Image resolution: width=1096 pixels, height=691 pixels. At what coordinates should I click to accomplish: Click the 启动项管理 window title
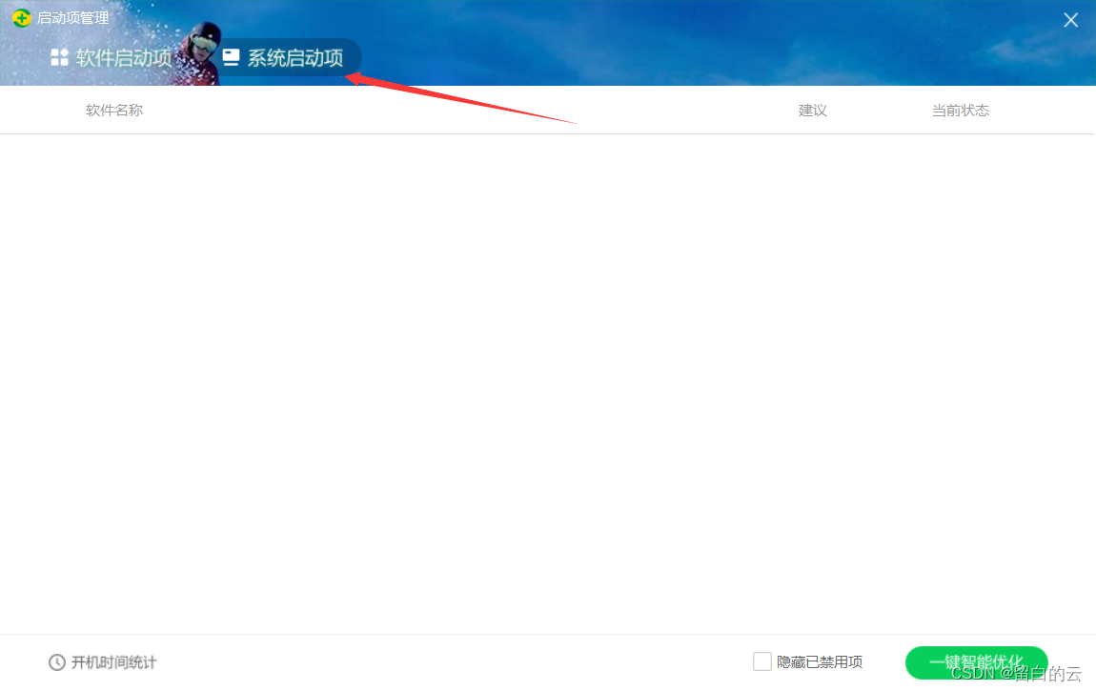pos(72,18)
